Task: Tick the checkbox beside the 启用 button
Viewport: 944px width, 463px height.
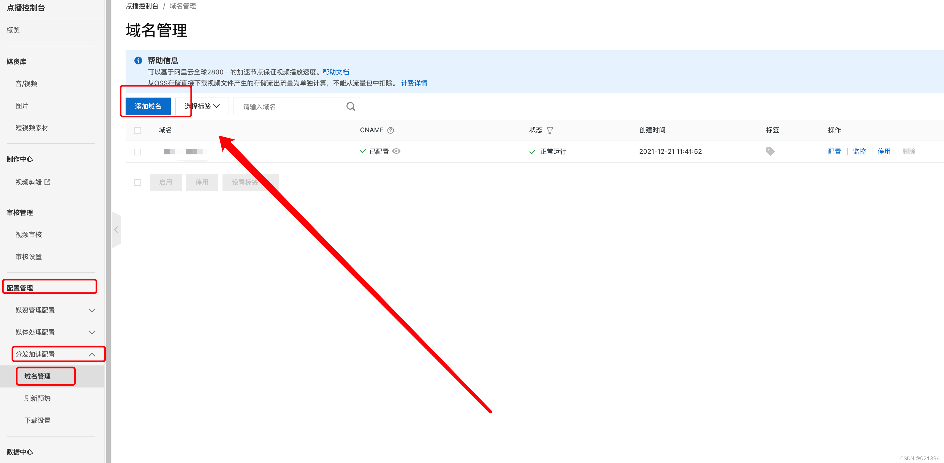Action: click(x=138, y=182)
